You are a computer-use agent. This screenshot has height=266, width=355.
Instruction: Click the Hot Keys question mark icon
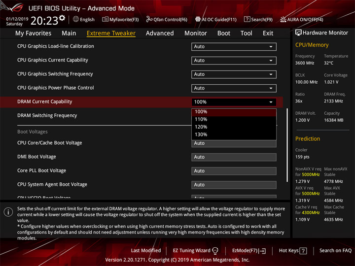coord(303,251)
